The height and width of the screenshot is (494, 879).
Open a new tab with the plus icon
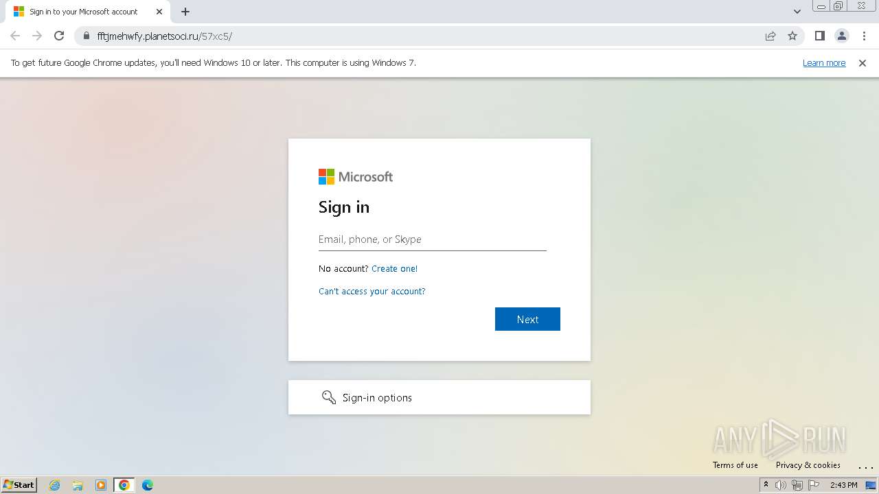tap(185, 12)
